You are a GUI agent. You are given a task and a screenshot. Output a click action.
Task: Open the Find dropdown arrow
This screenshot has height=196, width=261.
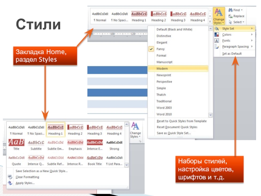tap(242, 10)
